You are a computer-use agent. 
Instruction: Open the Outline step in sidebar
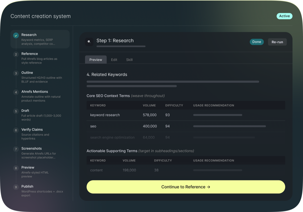(40, 77)
